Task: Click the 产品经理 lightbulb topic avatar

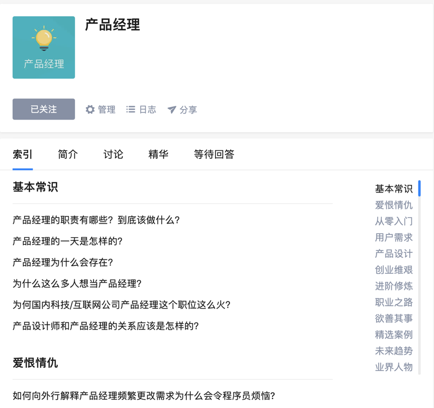Action: pos(44,47)
